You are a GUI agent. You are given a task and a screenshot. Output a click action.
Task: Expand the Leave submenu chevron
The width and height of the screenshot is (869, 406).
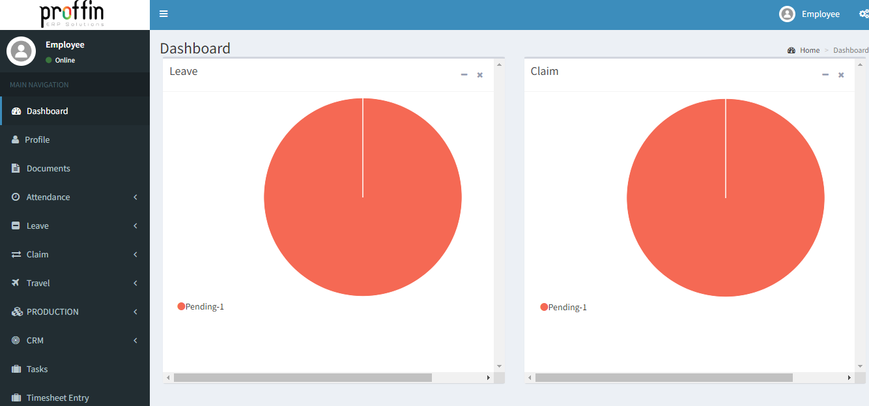point(135,225)
